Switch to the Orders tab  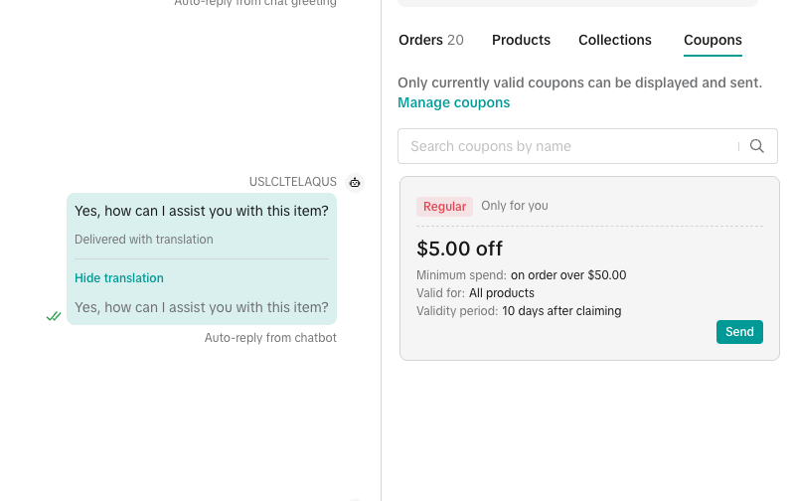pos(430,41)
